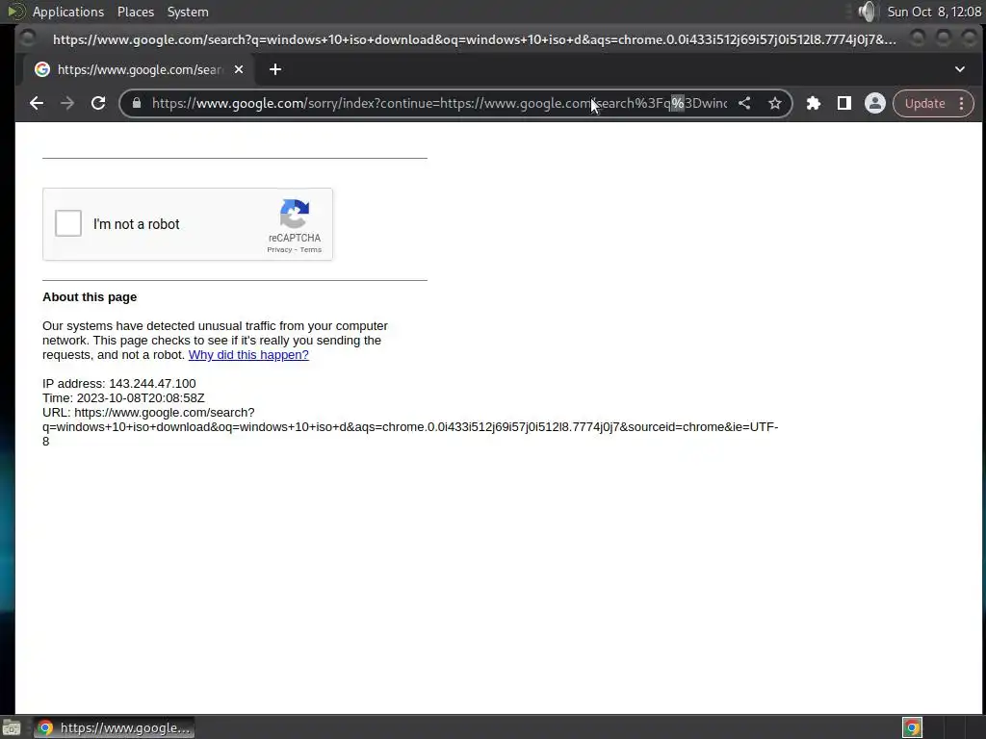Open a new tab with plus

pos(274,69)
